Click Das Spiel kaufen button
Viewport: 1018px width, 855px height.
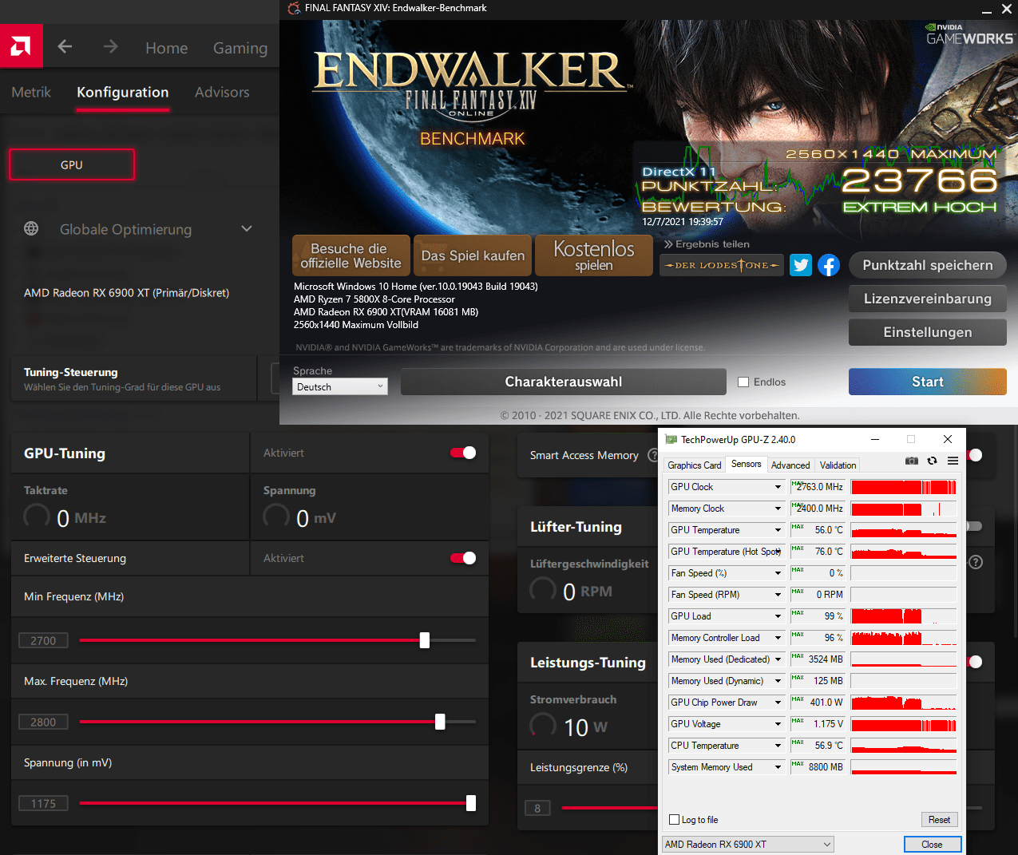coord(473,255)
